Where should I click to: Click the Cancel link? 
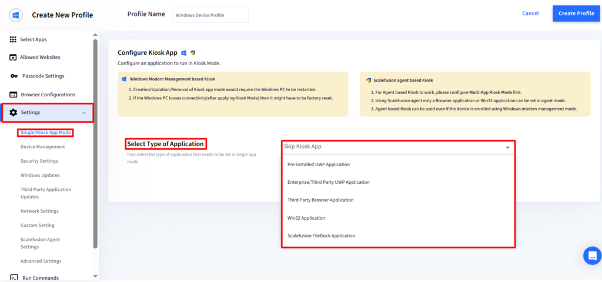coord(530,14)
